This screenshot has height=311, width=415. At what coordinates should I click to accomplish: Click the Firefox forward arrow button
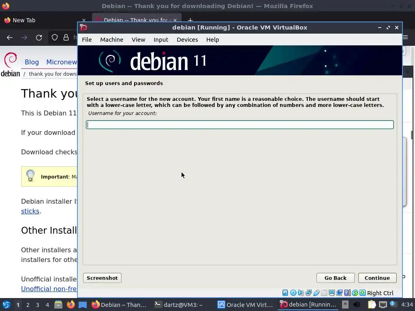pyautogui.click(x=24, y=38)
